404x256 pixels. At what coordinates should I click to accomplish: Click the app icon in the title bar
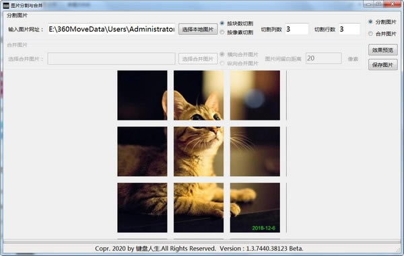click(x=6, y=5)
